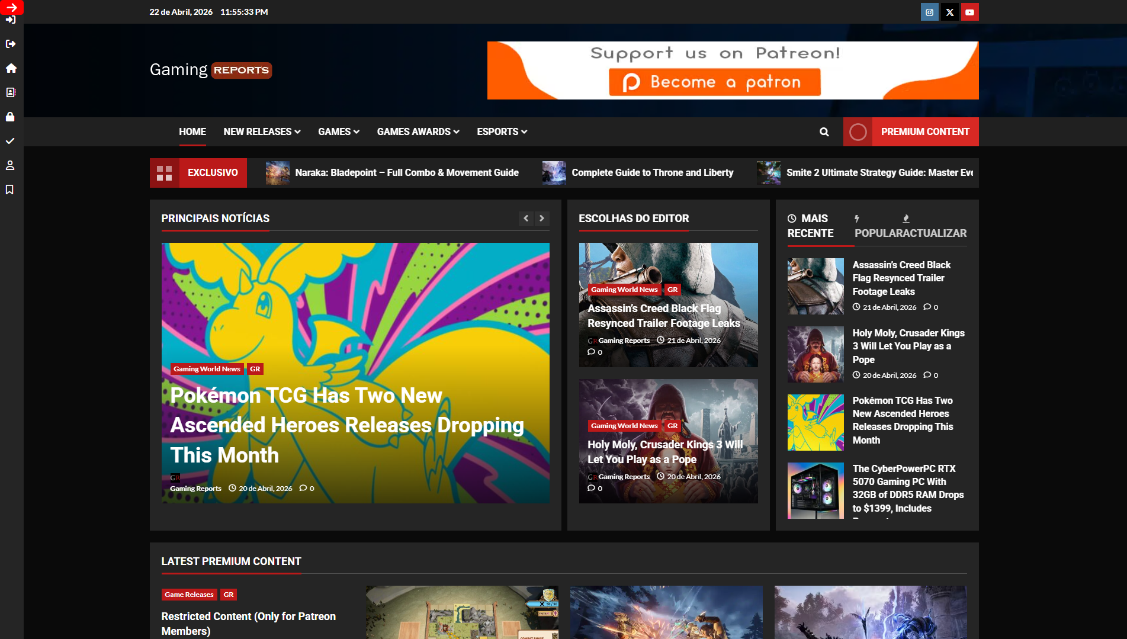The height and width of the screenshot is (639, 1127).
Task: Click the GR tag under Latest Premium Content
Action: click(228, 595)
